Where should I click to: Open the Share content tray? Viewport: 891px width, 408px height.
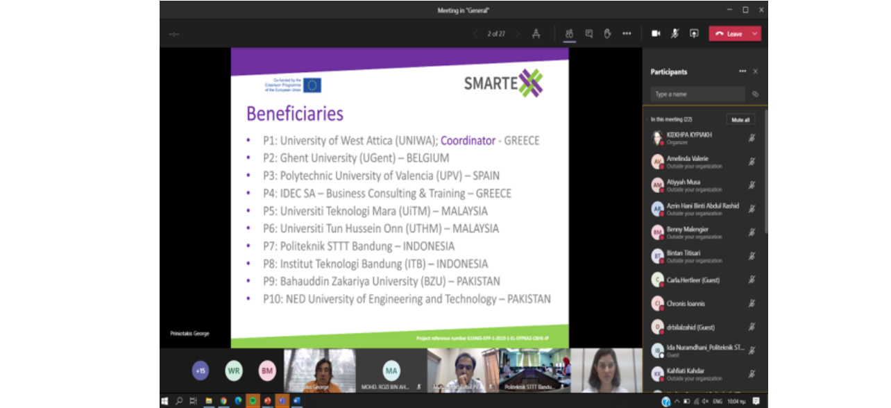click(694, 33)
